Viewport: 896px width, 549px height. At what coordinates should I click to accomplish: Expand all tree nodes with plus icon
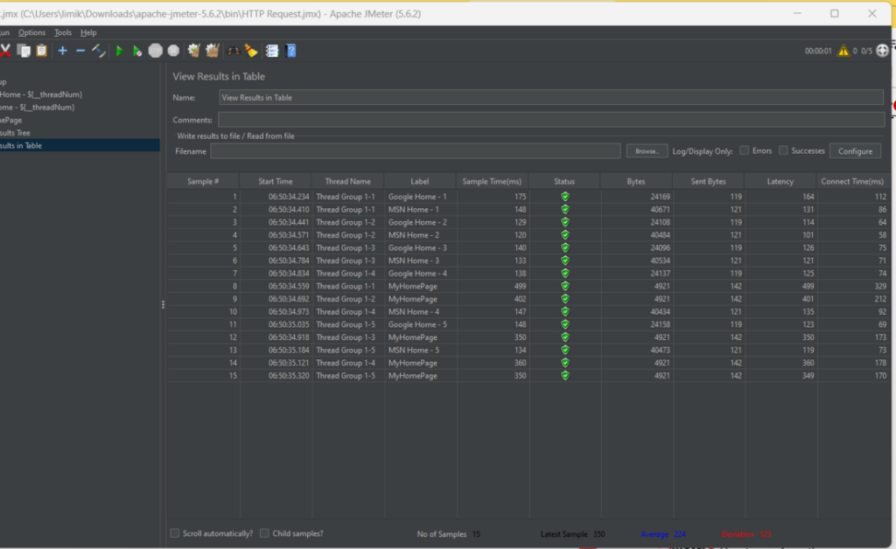point(62,51)
